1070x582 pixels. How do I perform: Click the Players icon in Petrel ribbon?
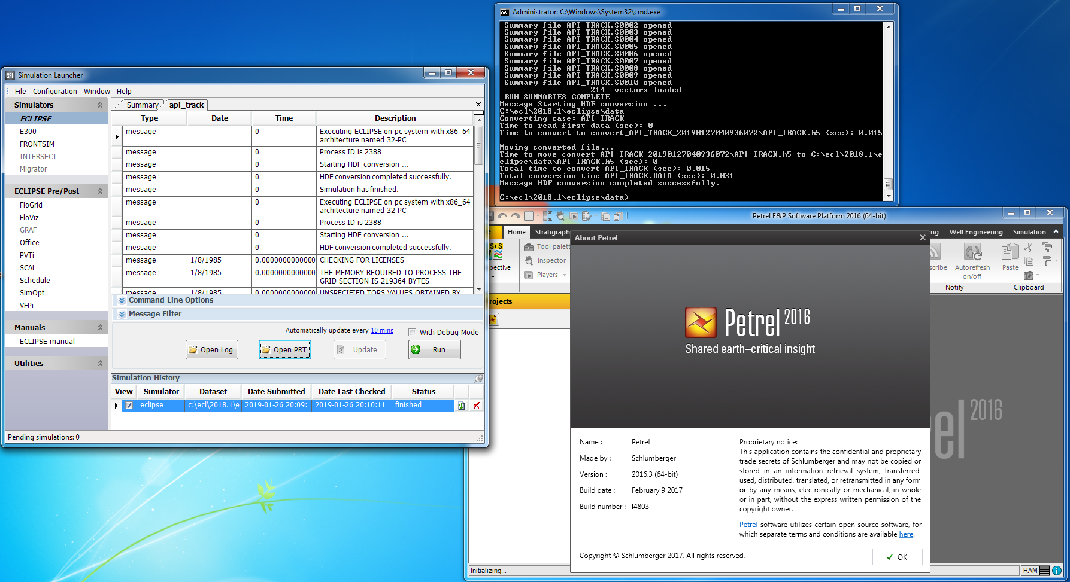[x=528, y=275]
